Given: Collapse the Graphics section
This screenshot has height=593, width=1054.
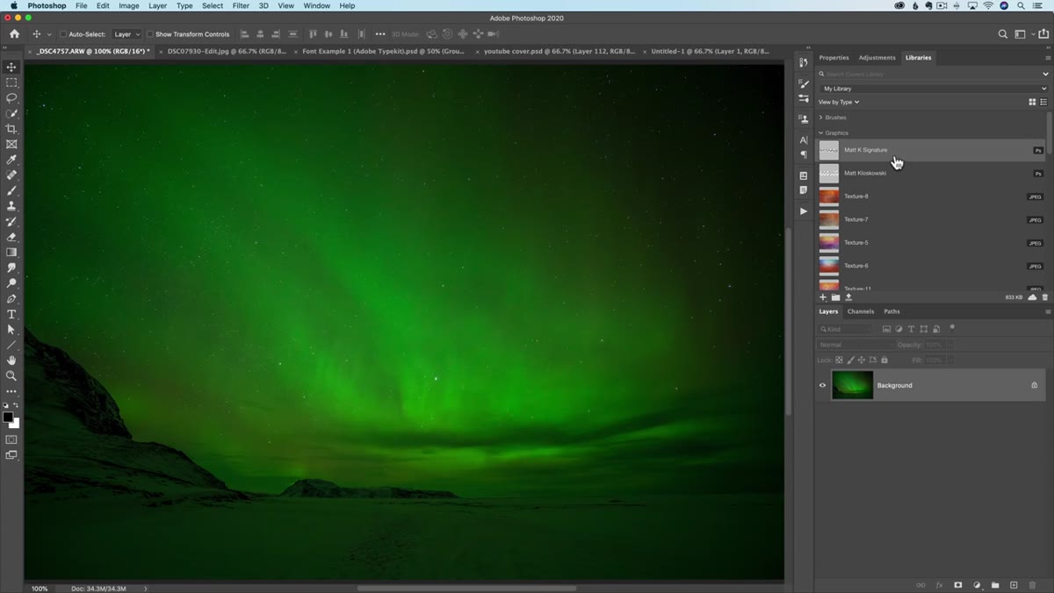Looking at the screenshot, I should tap(821, 132).
